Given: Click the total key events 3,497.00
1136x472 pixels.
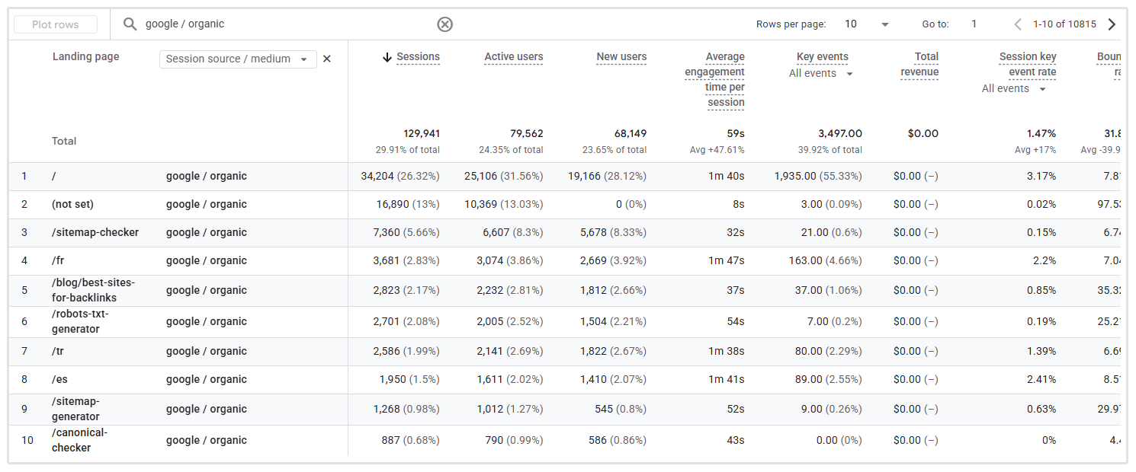Looking at the screenshot, I should click(840, 134).
